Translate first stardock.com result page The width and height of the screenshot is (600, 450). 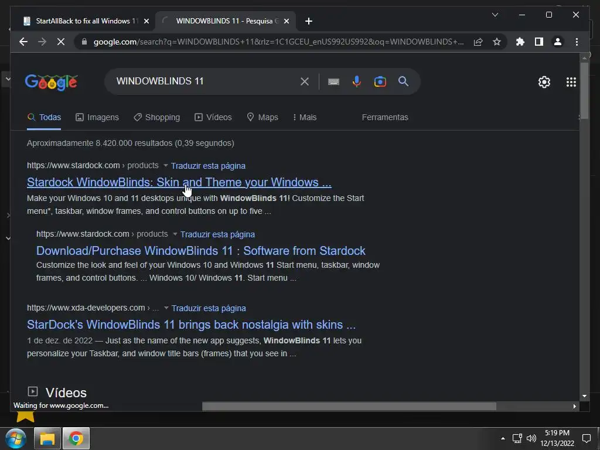(208, 166)
